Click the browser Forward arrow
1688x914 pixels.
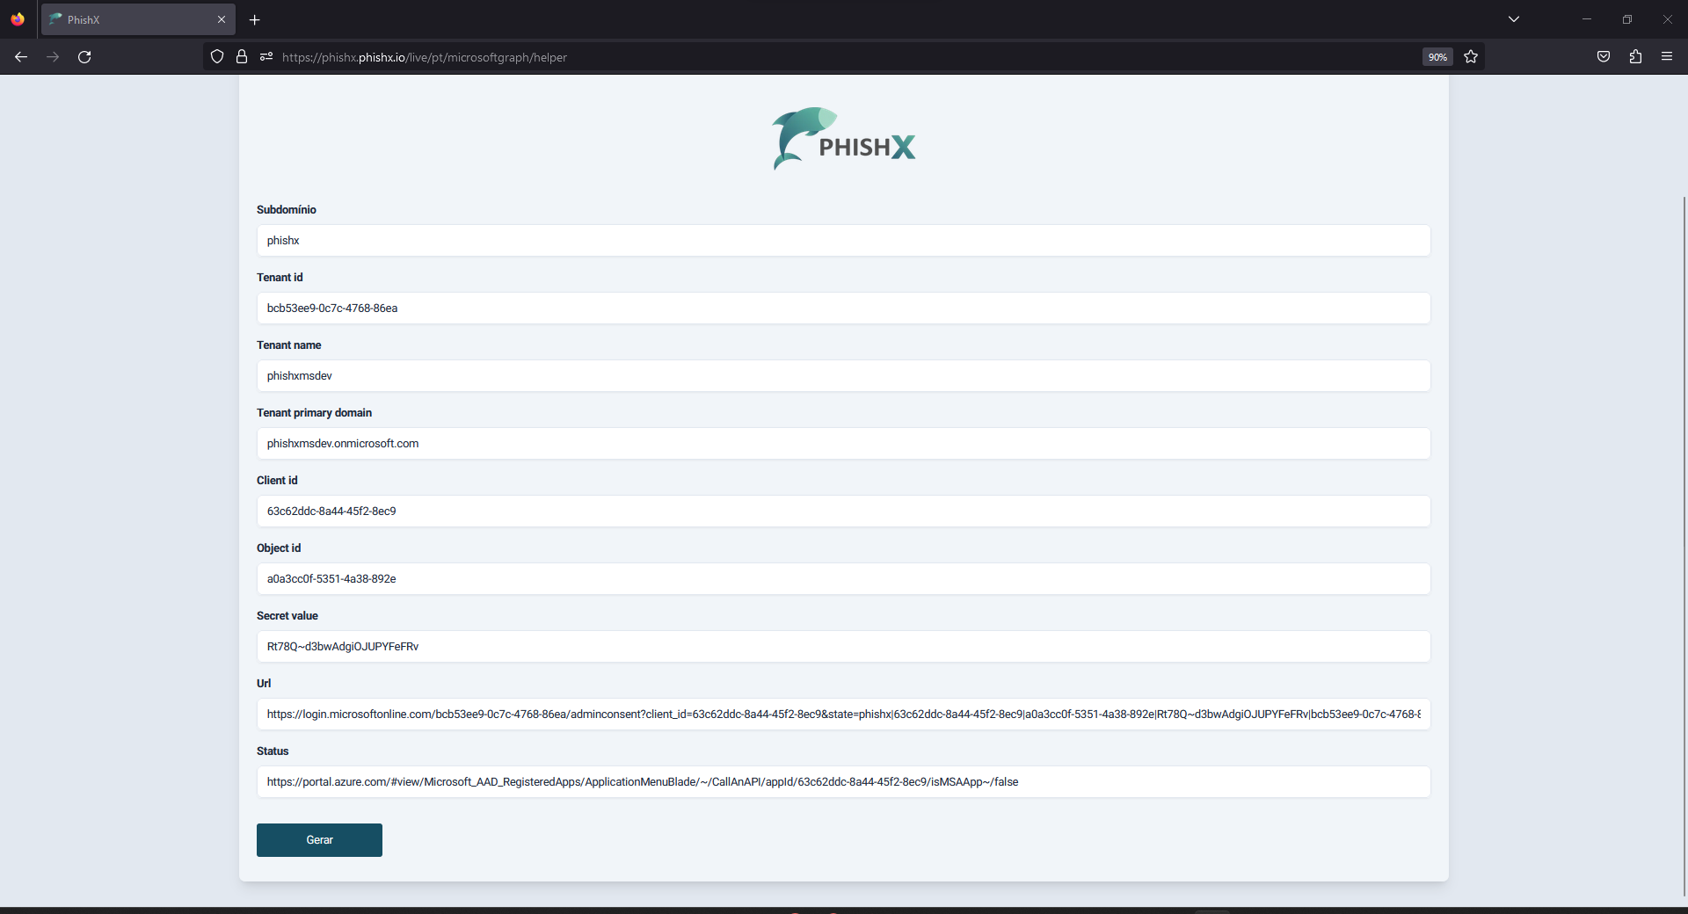coord(53,57)
